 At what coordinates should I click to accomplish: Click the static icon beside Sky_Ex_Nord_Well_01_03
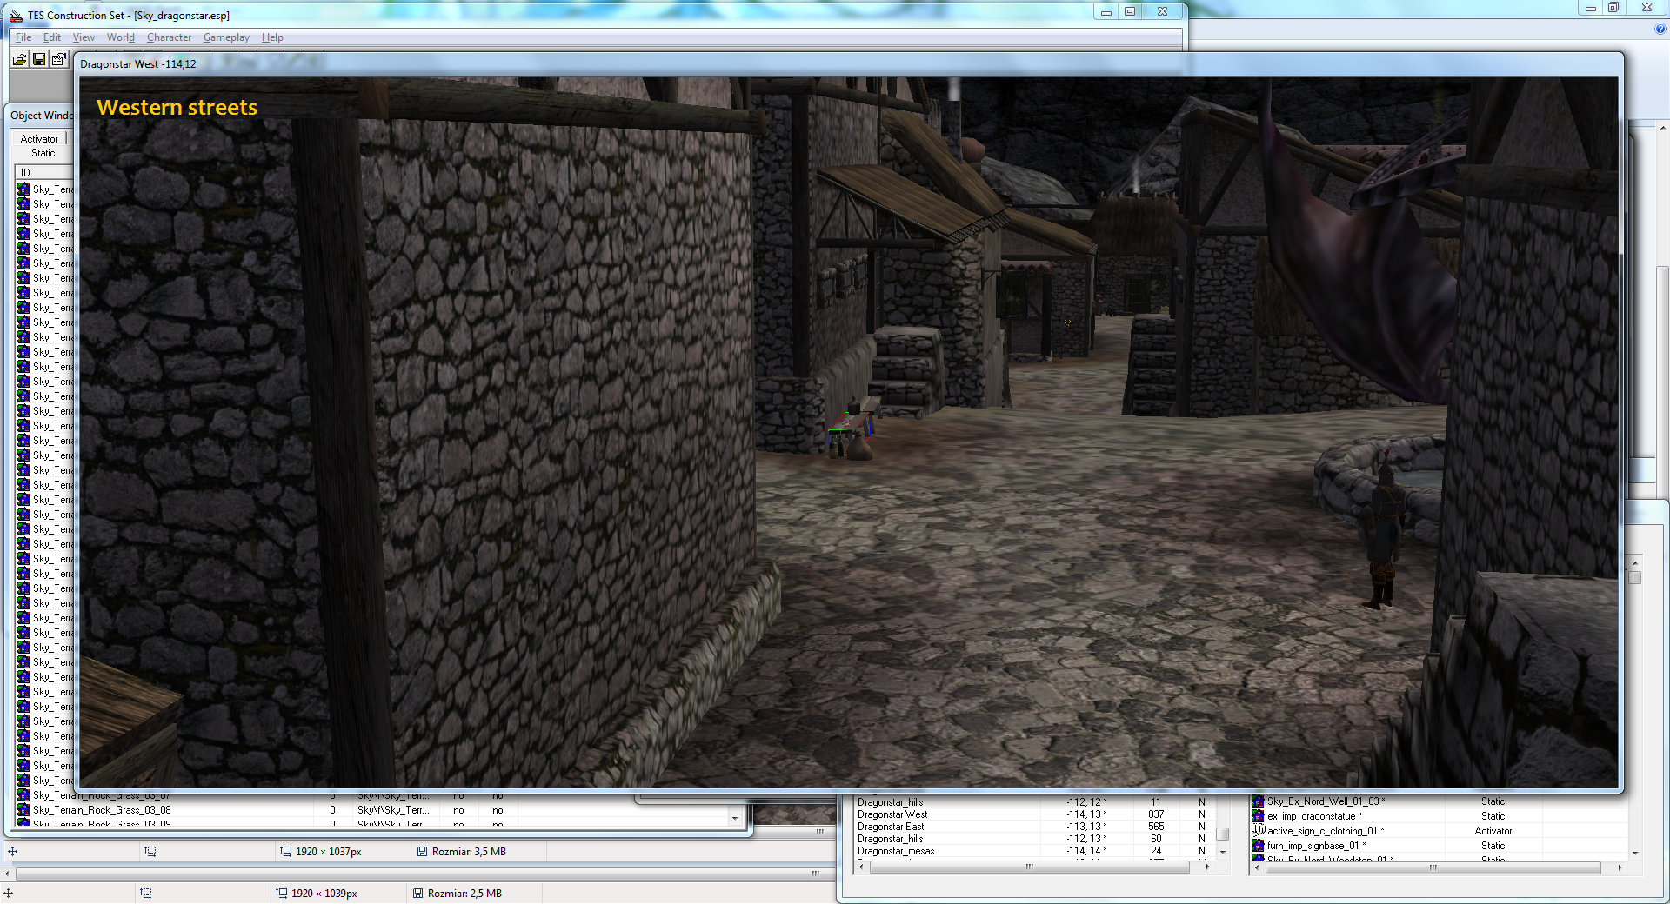point(1258,801)
